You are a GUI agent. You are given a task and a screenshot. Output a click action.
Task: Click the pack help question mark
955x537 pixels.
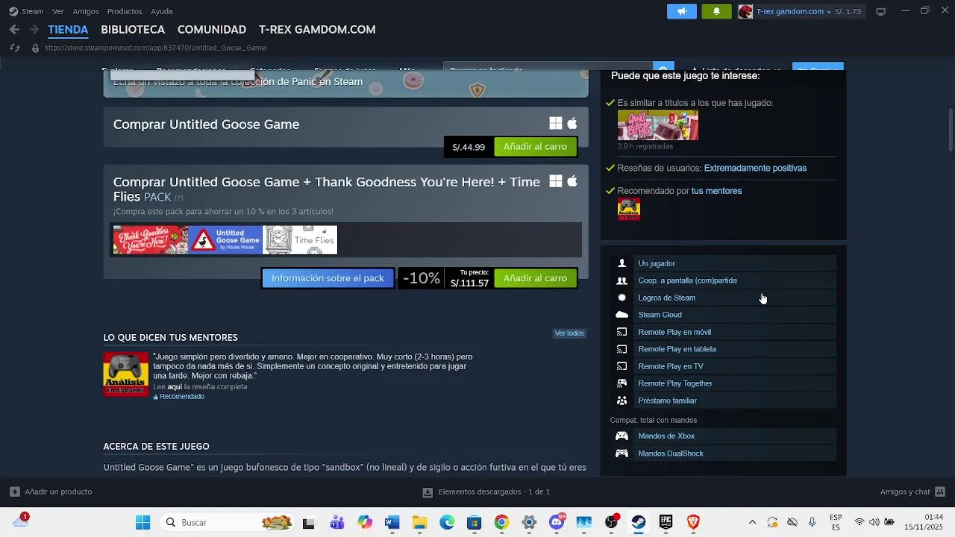(178, 198)
